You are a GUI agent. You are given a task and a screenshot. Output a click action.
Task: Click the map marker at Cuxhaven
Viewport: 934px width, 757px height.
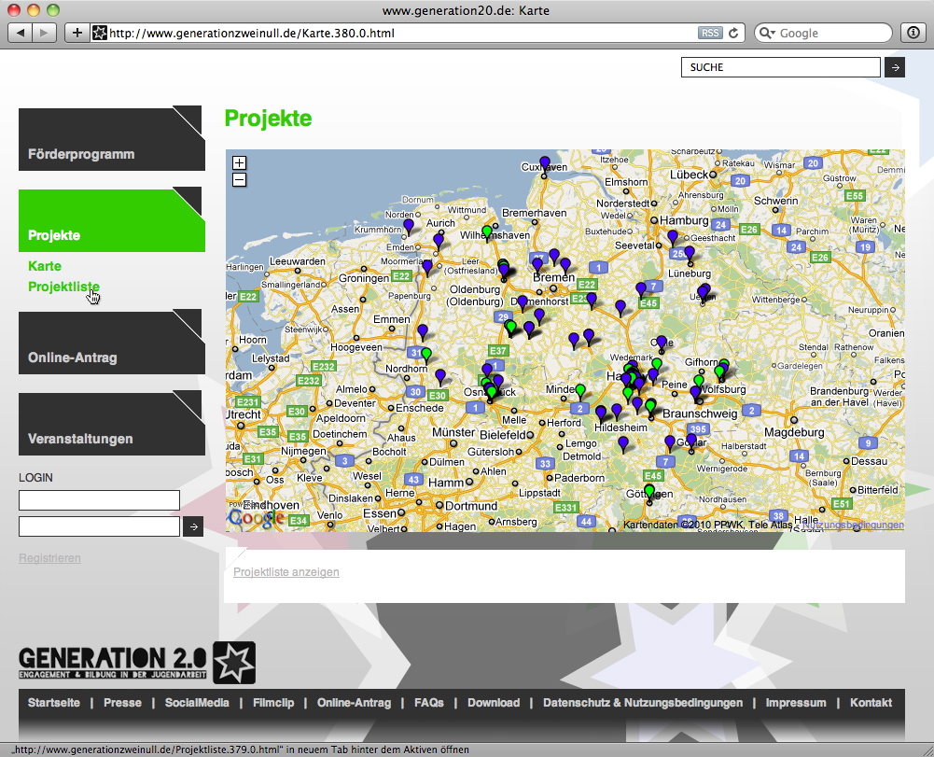click(545, 162)
